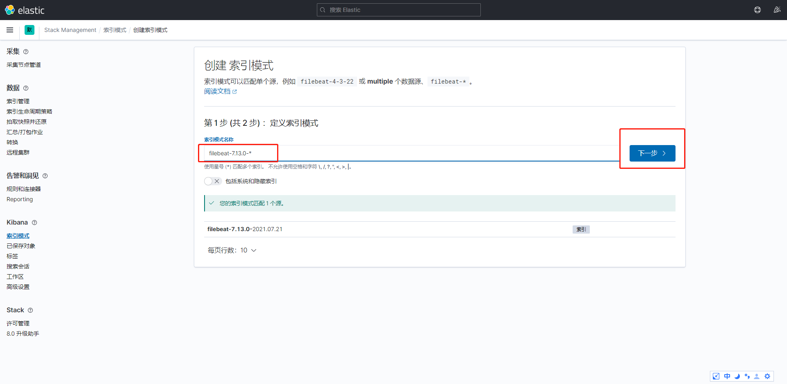
Task: Click the filebeat-4-3-22 example code text
Action: 327,82
